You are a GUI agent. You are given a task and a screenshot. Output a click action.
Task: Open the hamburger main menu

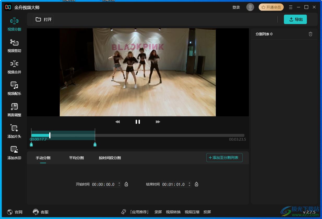(x=291, y=7)
